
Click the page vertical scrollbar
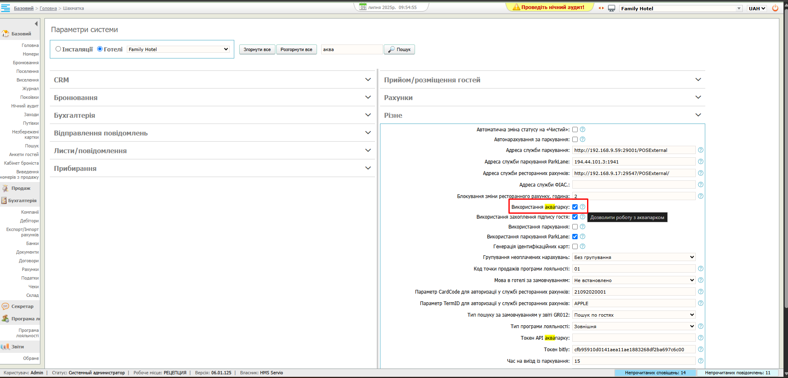click(x=786, y=165)
